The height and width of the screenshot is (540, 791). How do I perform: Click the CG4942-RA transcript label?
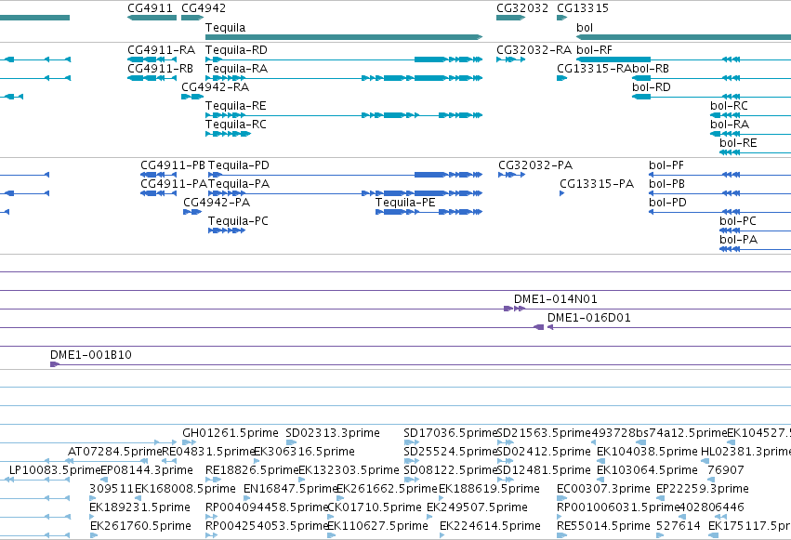[216, 87]
